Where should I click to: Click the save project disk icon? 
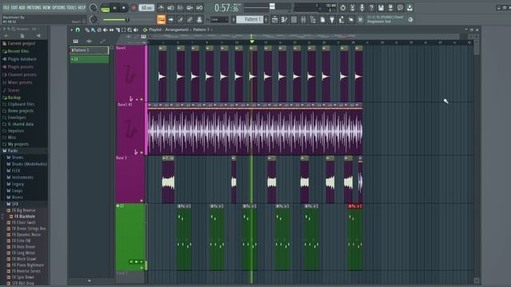point(381,7)
